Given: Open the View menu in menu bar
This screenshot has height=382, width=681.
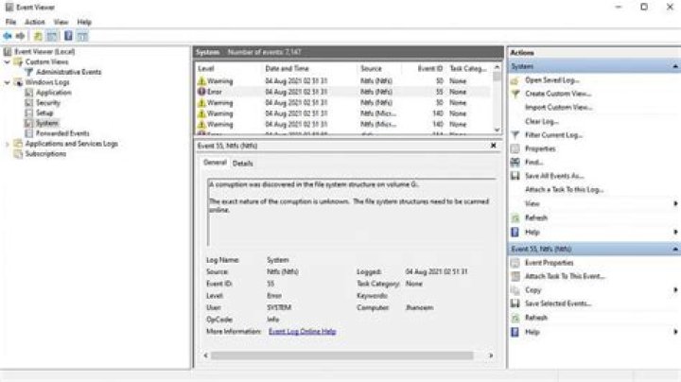Looking at the screenshot, I should (61, 22).
